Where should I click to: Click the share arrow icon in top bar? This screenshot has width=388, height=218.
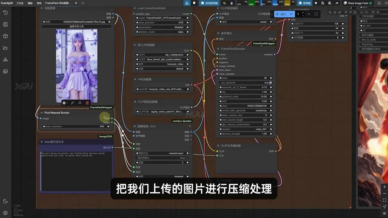[x=337, y=3]
